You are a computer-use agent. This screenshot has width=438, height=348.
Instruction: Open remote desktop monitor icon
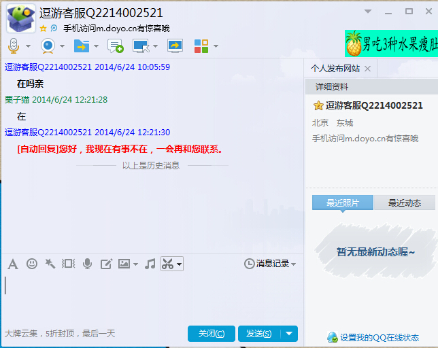[141, 46]
